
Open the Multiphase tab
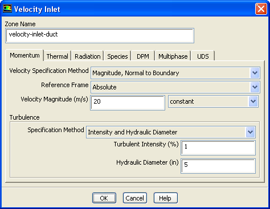pyautogui.click(x=173, y=56)
